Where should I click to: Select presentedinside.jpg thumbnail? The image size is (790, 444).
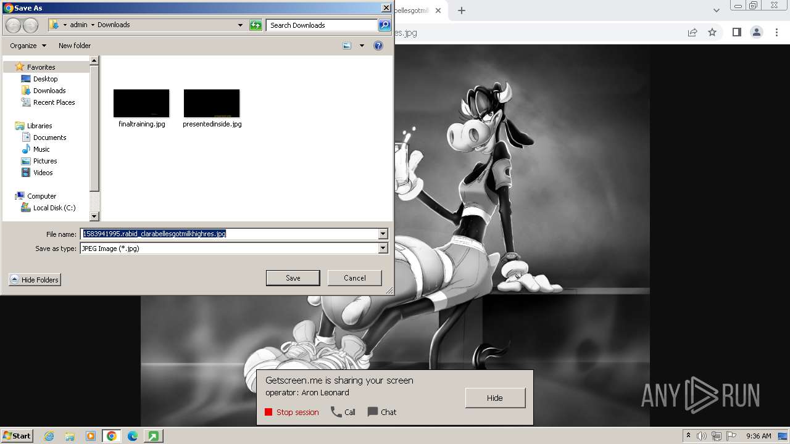pyautogui.click(x=212, y=104)
